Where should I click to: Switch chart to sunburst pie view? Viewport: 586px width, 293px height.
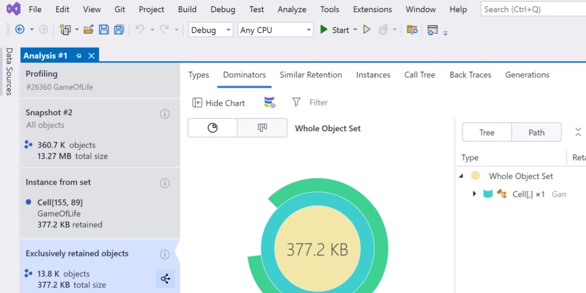[212, 128]
